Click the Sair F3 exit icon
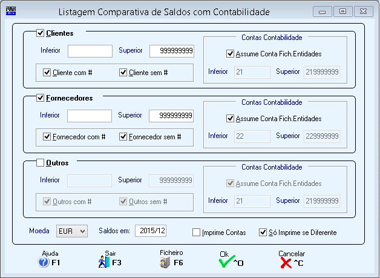Viewport: 380px width, 278px height. pyautogui.click(x=103, y=262)
